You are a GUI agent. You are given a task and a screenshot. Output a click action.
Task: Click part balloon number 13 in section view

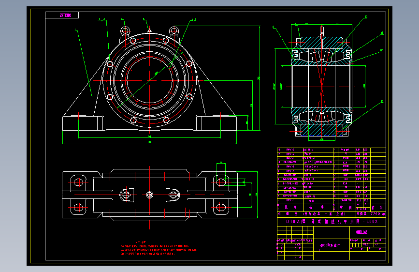pyautogui.click(x=382, y=102)
